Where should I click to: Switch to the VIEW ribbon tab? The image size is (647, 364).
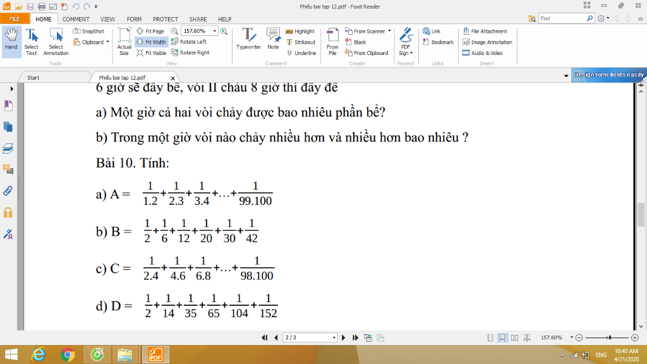[x=107, y=19]
